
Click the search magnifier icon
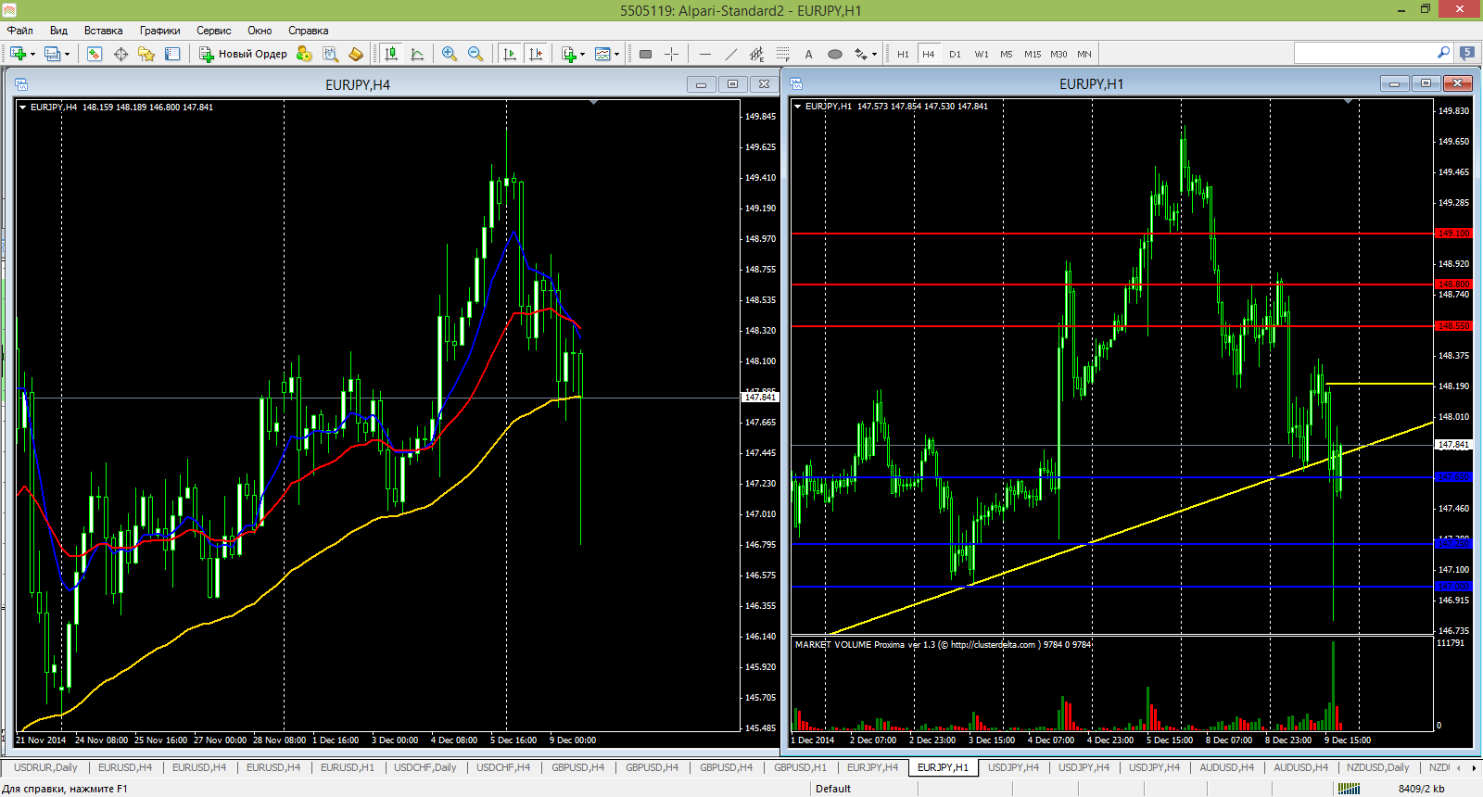click(x=1443, y=53)
